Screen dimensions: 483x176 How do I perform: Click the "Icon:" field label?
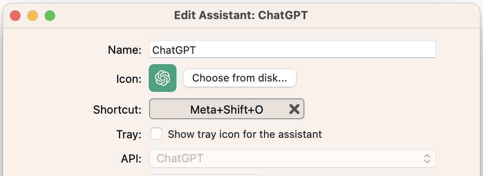tap(129, 79)
